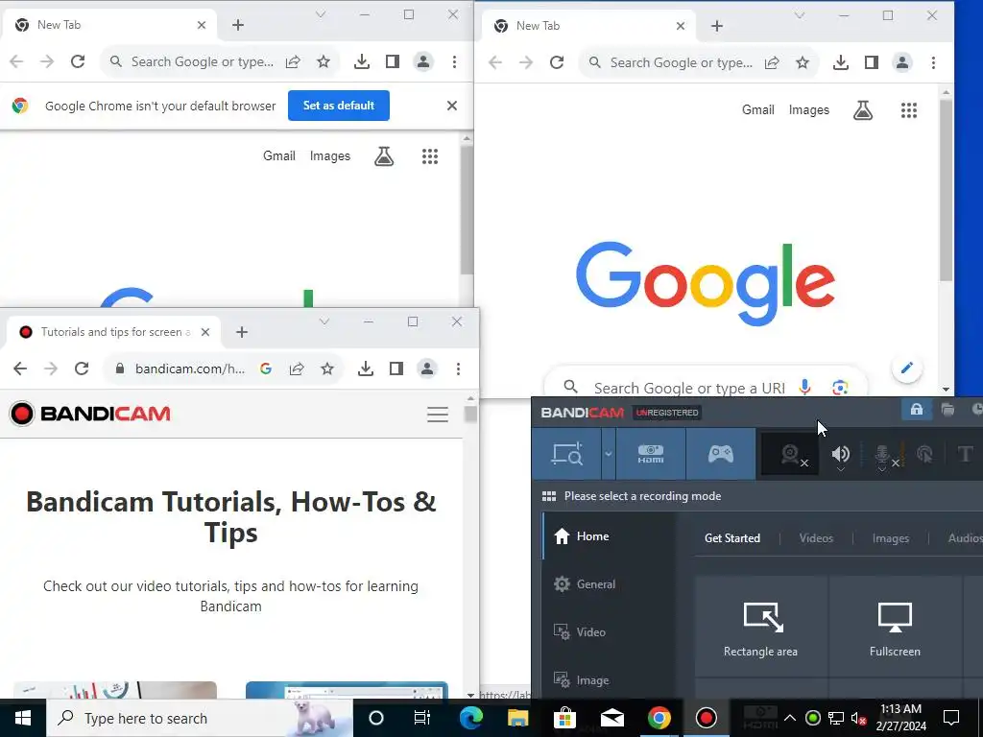Click the UNREGISTERED badge in Bandicam

point(667,413)
